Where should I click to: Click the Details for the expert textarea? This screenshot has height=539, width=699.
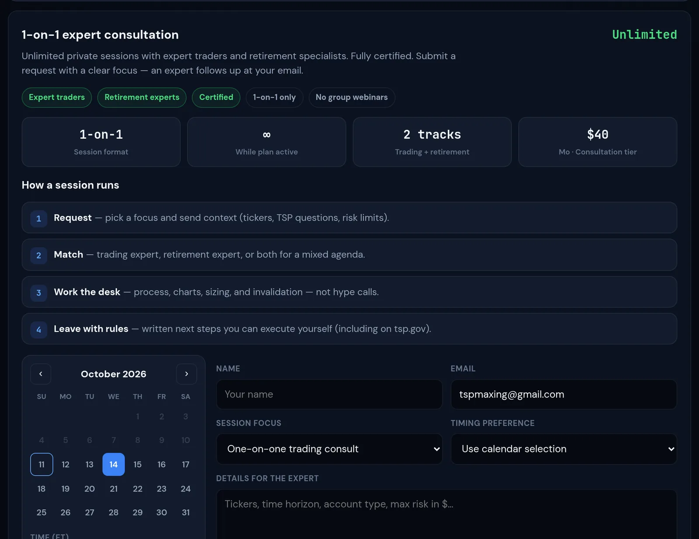(446, 514)
